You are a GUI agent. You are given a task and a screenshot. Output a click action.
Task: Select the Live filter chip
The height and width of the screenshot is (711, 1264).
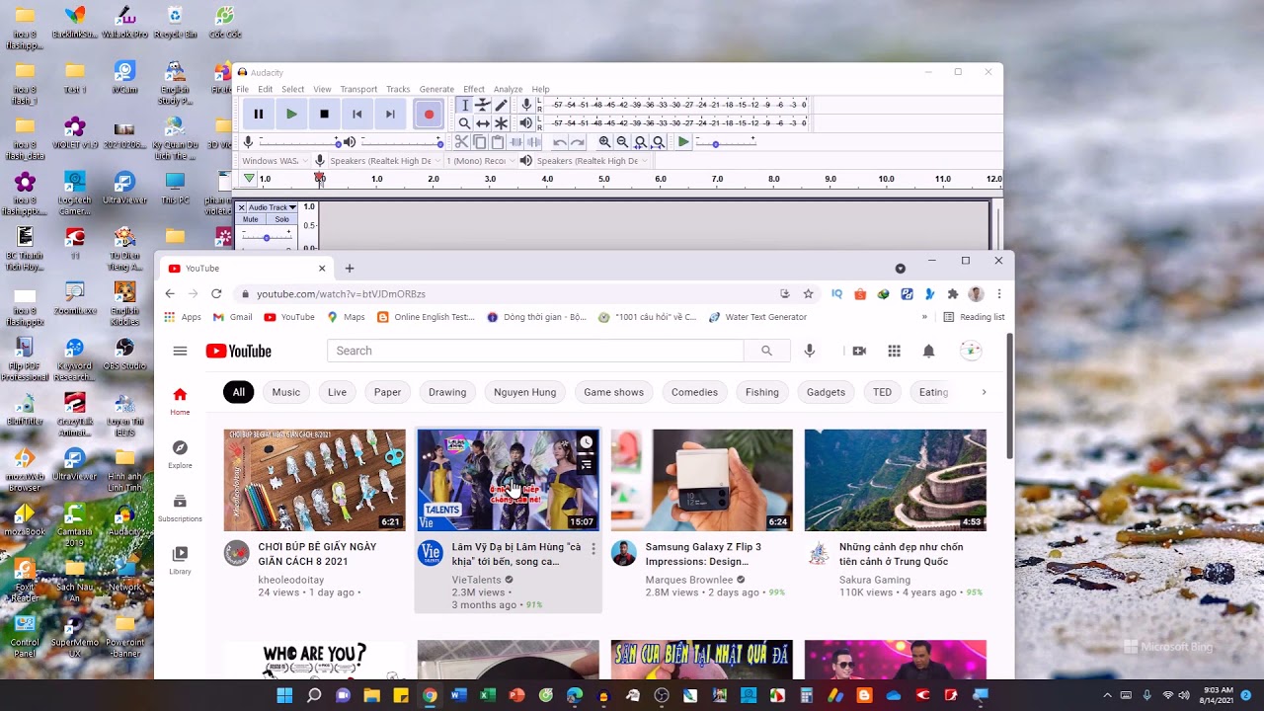(337, 392)
